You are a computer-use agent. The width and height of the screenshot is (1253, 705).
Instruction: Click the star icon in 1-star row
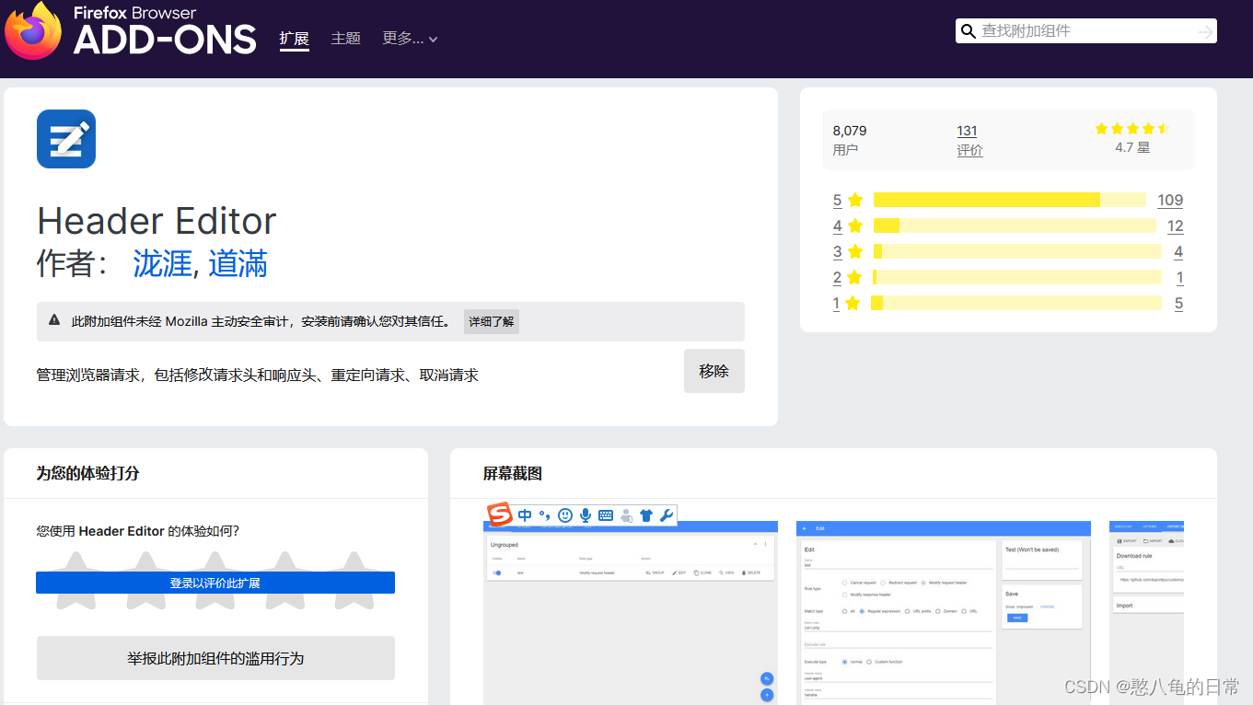(853, 303)
